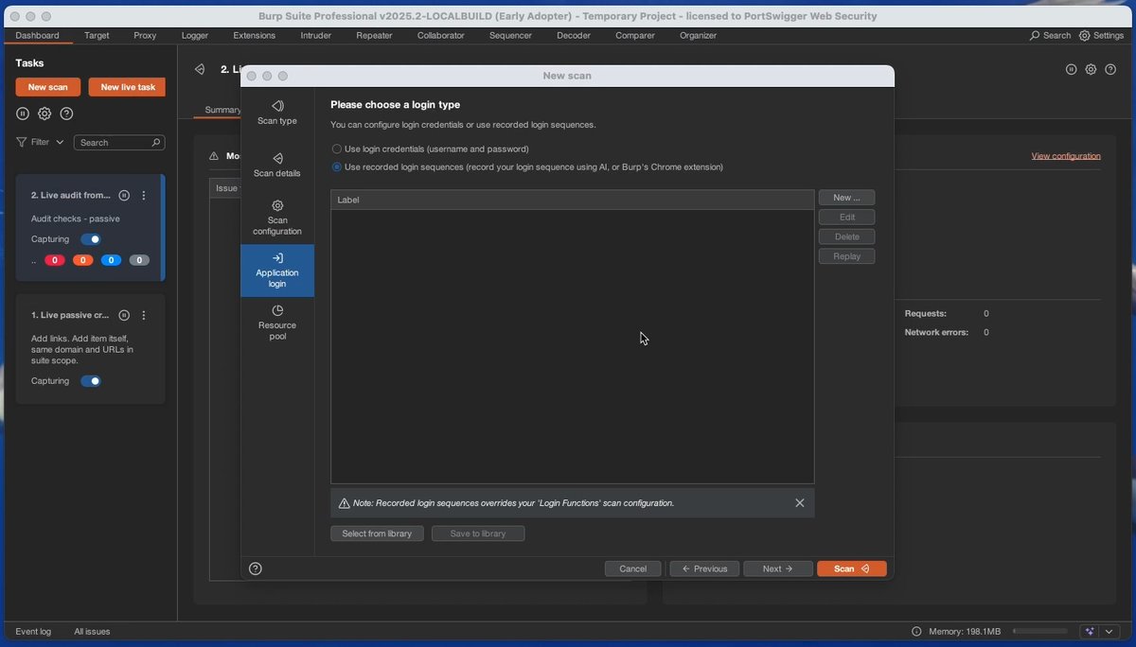This screenshot has width=1136, height=647.
Task: Open the Scan type step
Action: [277, 113]
